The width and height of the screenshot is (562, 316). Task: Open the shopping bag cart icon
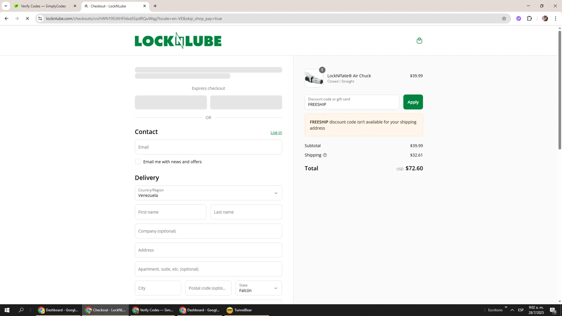click(419, 40)
